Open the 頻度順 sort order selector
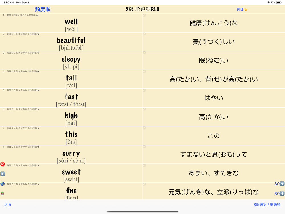Viewport: 285px width, 214px height. (43, 9)
